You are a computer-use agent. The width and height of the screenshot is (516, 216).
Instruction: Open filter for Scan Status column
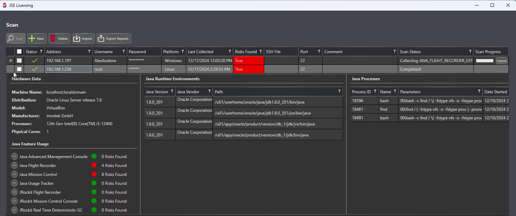tap(470, 51)
